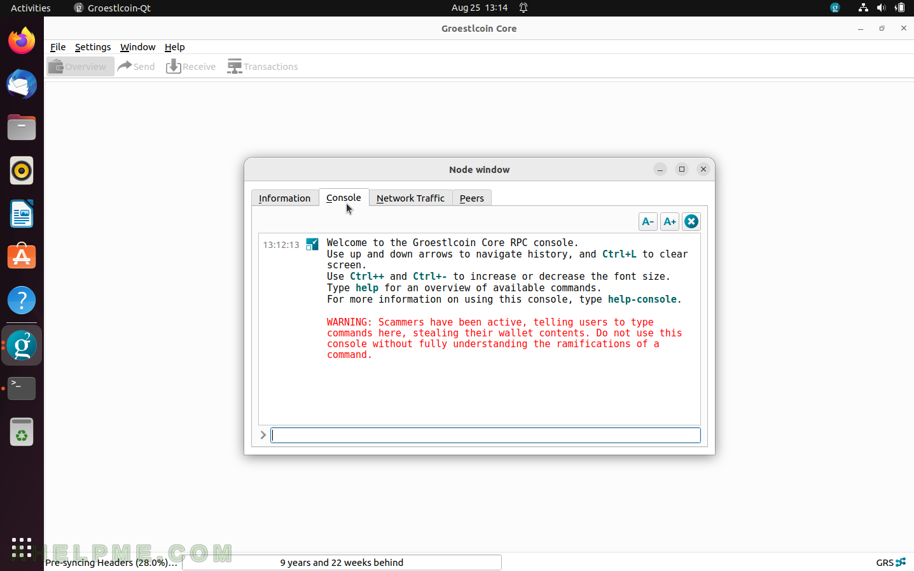914x571 pixels.
Task: Open the Groestlcoin-Qt app menu in top bar
Action: (113, 8)
